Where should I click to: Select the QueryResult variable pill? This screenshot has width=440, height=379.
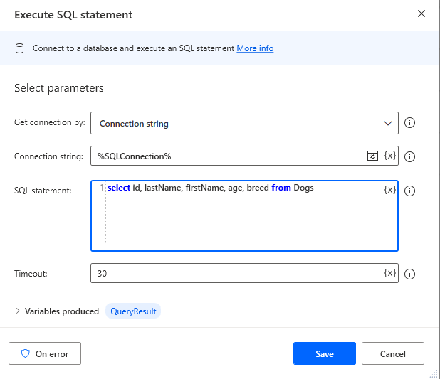pyautogui.click(x=133, y=311)
